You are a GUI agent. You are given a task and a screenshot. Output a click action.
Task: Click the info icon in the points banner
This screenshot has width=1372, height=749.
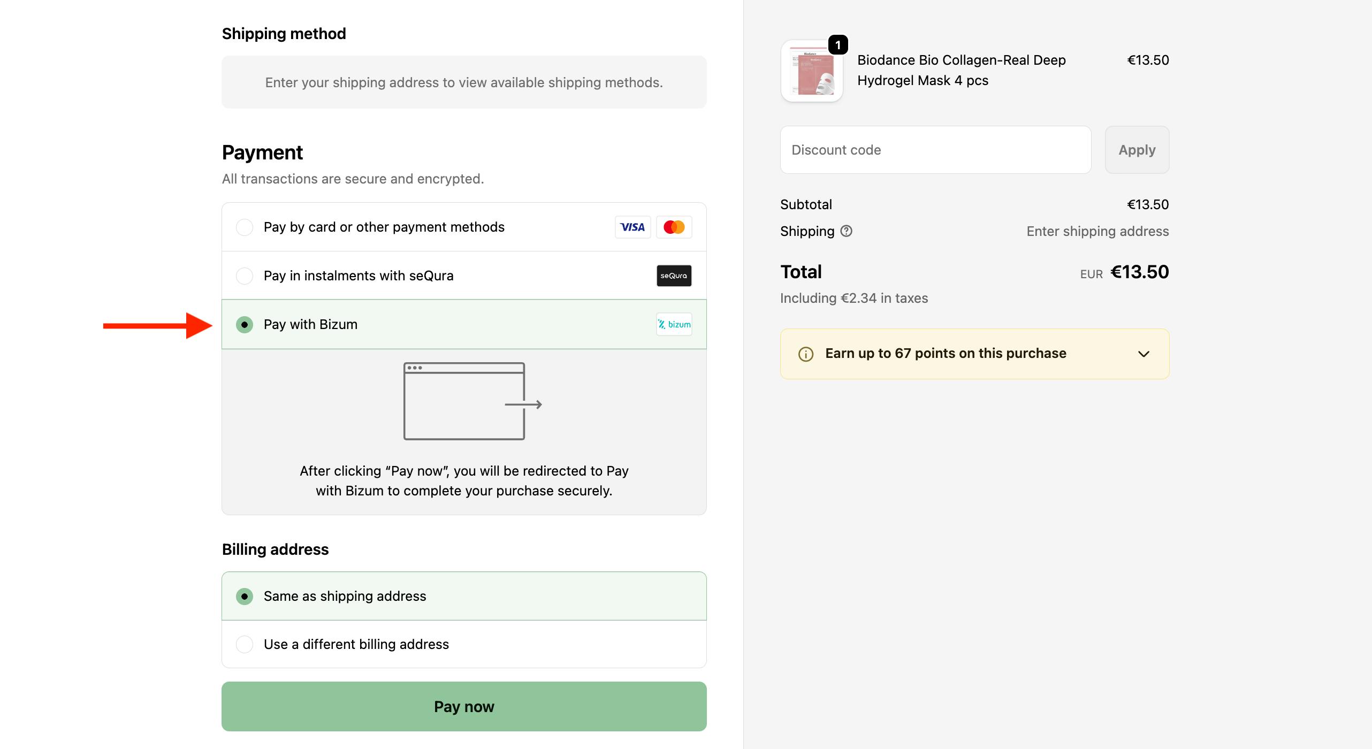pyautogui.click(x=805, y=353)
